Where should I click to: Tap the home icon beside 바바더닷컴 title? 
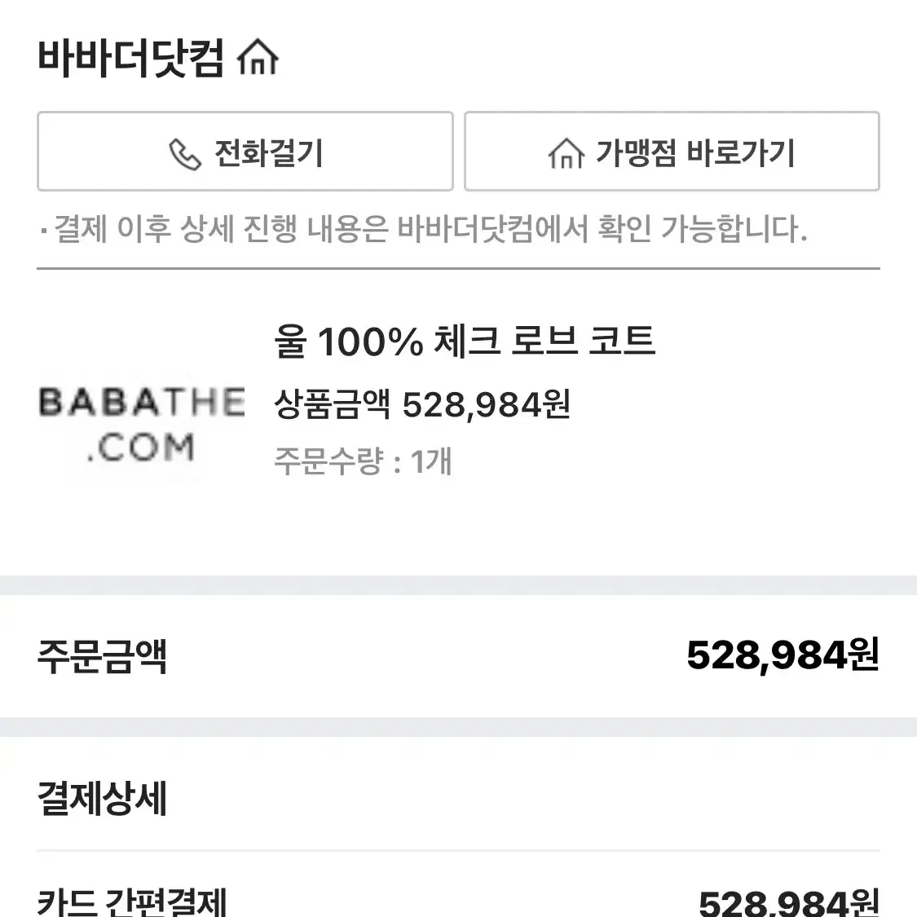click(258, 57)
